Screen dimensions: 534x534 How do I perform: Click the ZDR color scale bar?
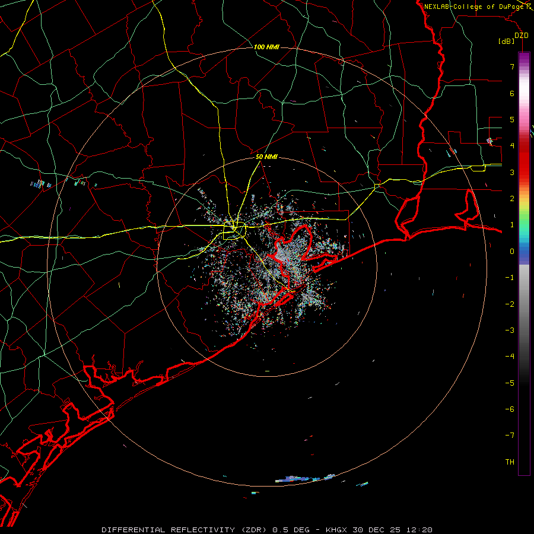point(524,263)
